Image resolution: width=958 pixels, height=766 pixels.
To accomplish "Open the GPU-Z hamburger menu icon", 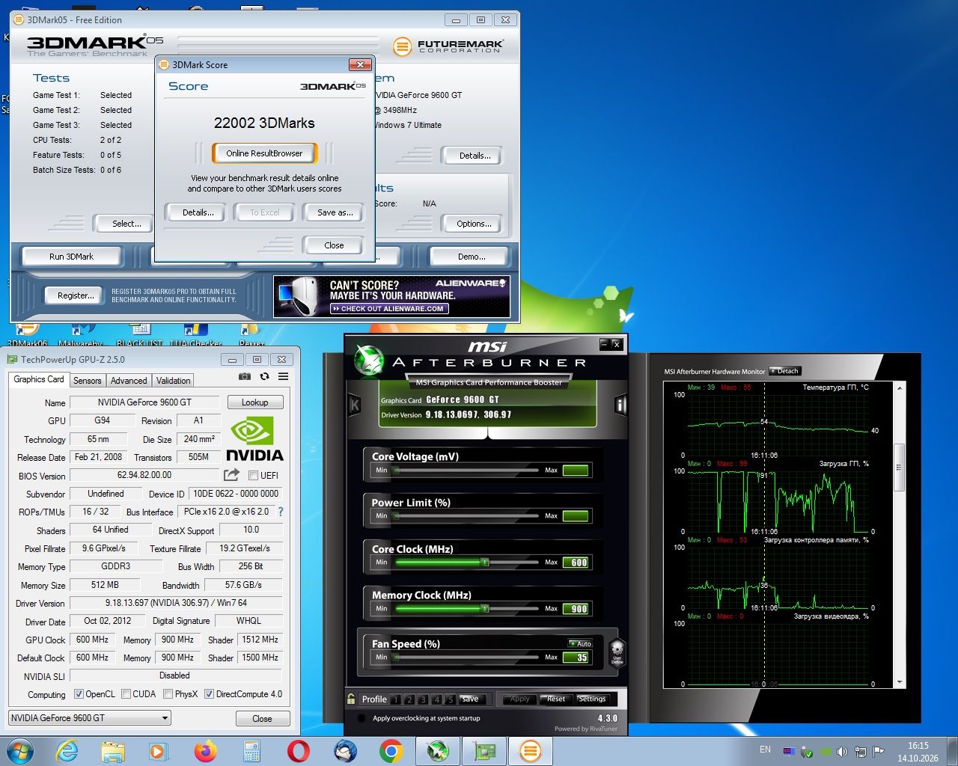I will coord(284,377).
